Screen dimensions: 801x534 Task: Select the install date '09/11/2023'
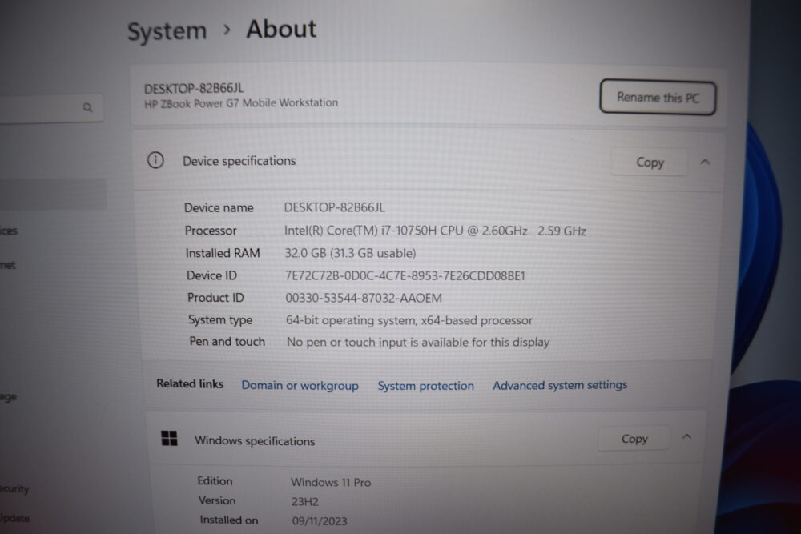pyautogui.click(x=320, y=520)
